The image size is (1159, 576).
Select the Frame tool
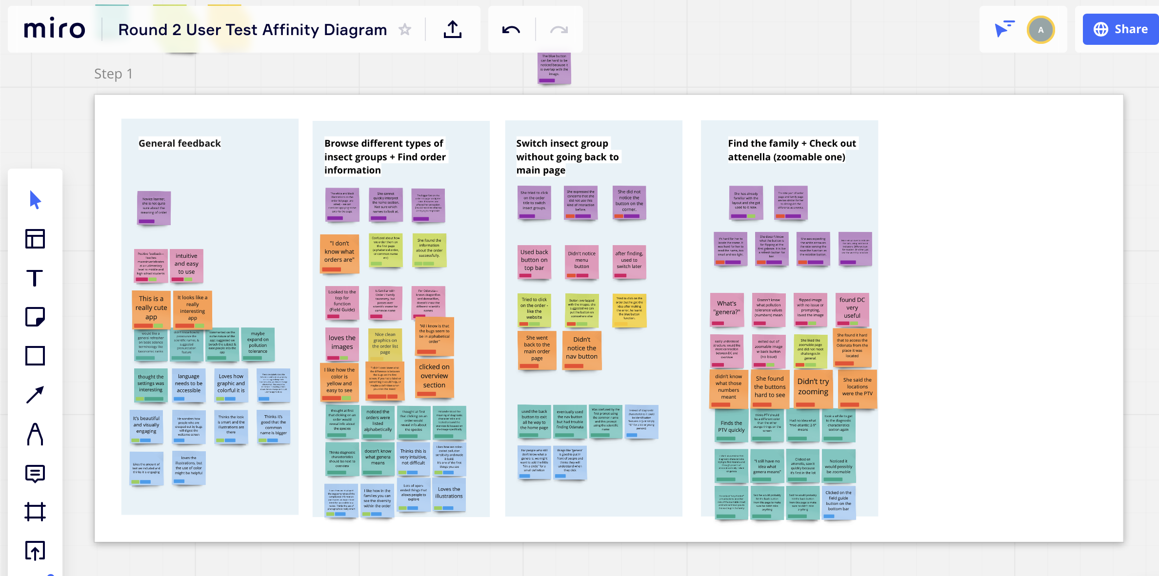click(35, 512)
